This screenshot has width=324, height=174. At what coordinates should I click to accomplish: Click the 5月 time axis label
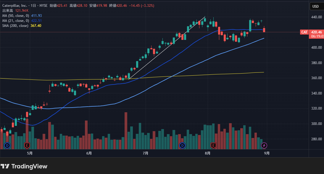coord(30,153)
